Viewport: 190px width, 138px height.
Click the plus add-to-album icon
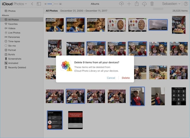pos(129,4)
